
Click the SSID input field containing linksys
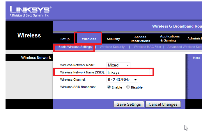click(128, 72)
